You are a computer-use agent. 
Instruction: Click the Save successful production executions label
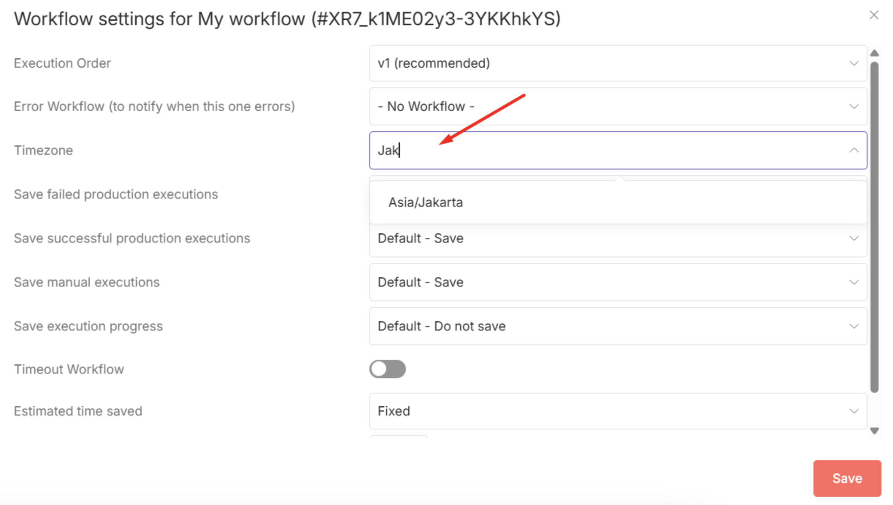pos(132,238)
